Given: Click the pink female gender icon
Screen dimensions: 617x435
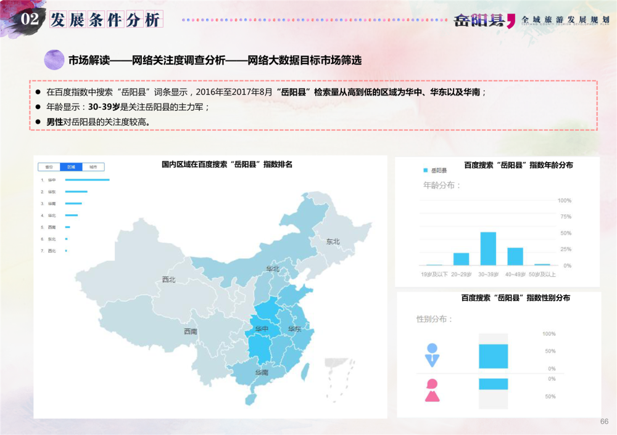Looking at the screenshot, I should pos(432,390).
